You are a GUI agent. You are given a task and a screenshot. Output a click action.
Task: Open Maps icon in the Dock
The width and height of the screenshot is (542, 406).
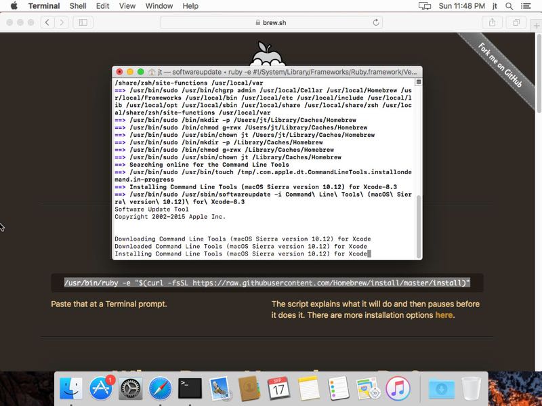pyautogui.click(x=368, y=388)
